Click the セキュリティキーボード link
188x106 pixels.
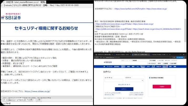coord(124,85)
